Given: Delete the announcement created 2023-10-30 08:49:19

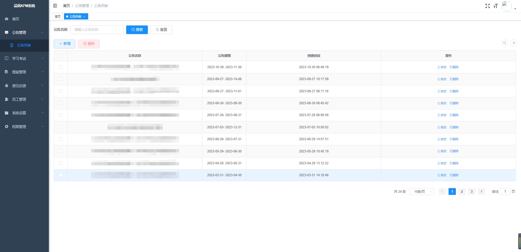Looking at the screenshot, I should pyautogui.click(x=454, y=67).
